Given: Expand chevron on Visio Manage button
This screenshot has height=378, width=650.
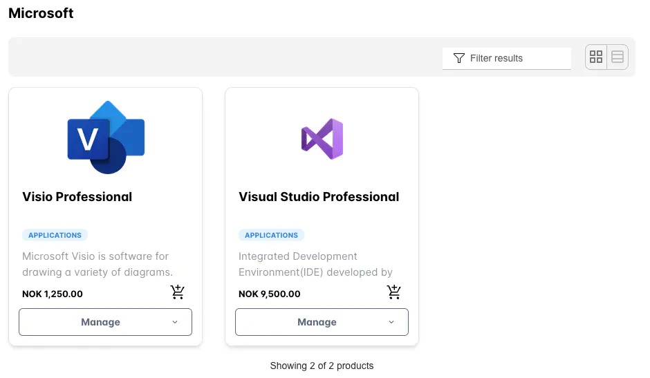Looking at the screenshot, I should [x=175, y=322].
